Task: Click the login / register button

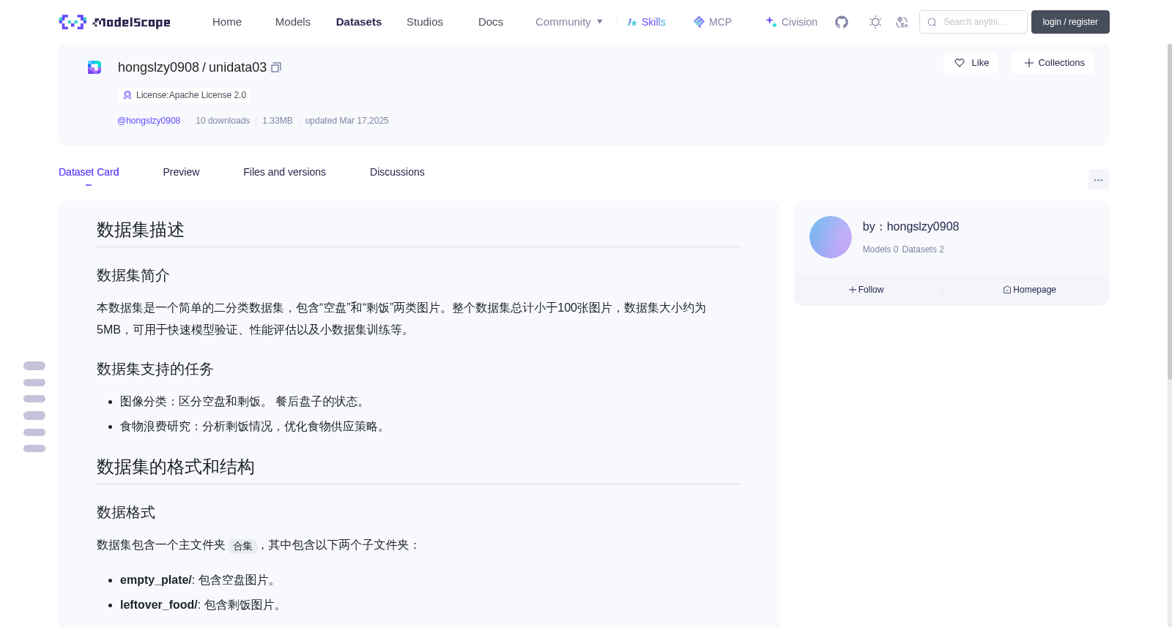Action: coord(1070,22)
